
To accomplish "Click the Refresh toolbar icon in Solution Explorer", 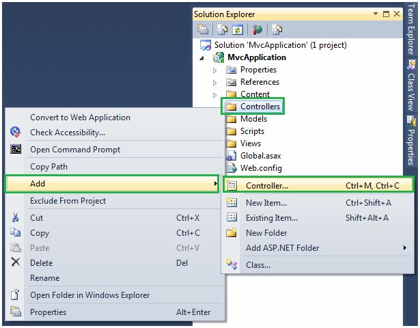I will point(238,29).
